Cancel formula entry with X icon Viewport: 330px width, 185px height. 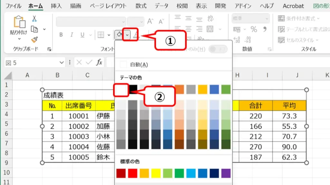tap(79, 62)
